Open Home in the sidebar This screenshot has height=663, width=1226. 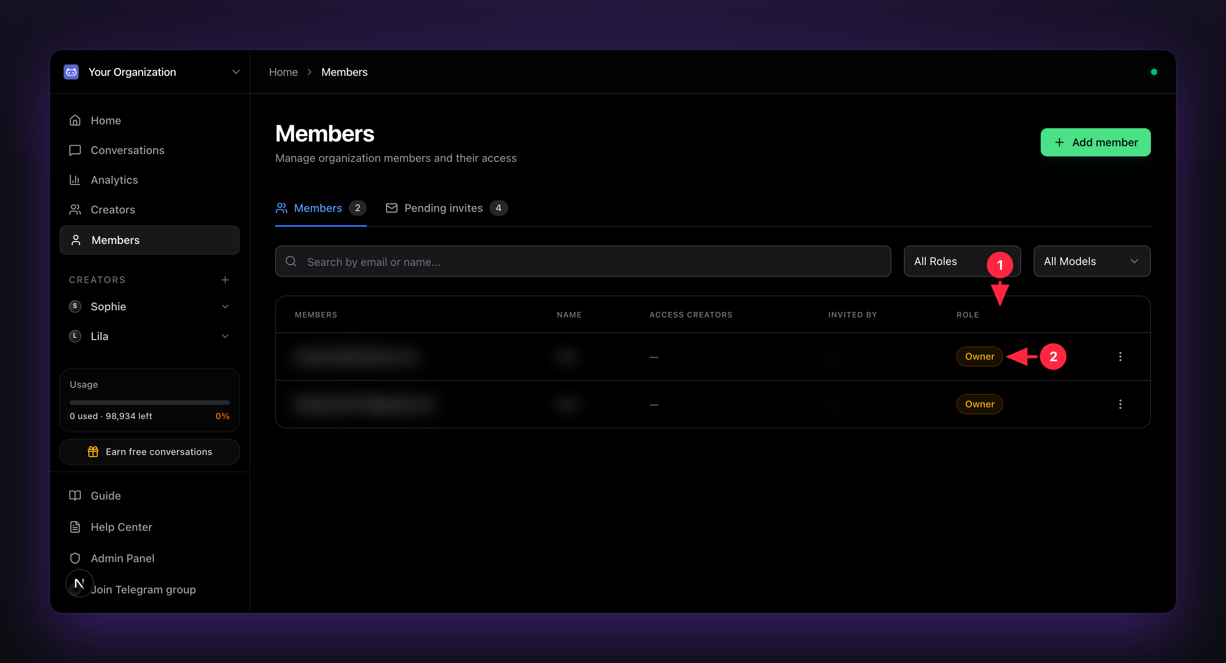coord(149,120)
